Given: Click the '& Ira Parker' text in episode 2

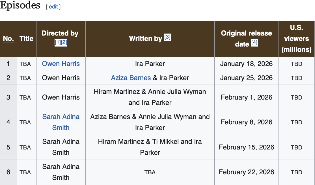Looking at the screenshot, I should coord(171,78).
